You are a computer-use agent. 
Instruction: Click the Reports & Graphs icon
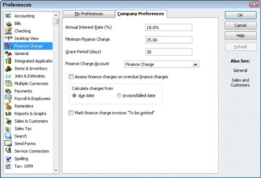coord(8,113)
